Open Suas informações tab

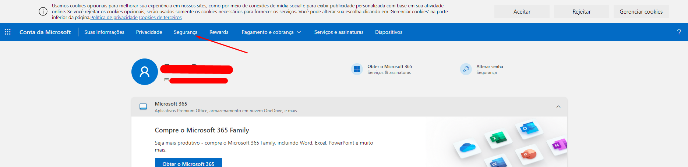[x=104, y=32]
